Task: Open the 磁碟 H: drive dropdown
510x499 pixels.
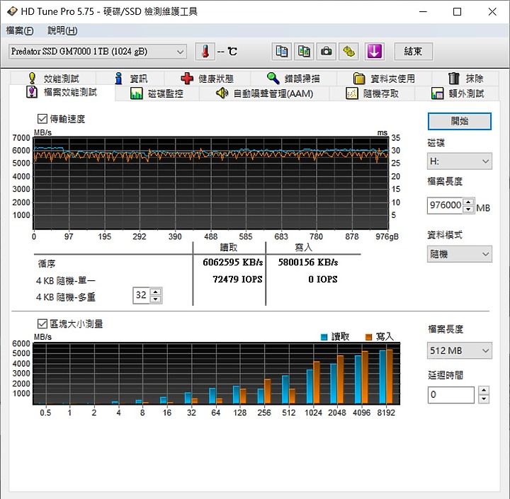Action: coord(459,161)
